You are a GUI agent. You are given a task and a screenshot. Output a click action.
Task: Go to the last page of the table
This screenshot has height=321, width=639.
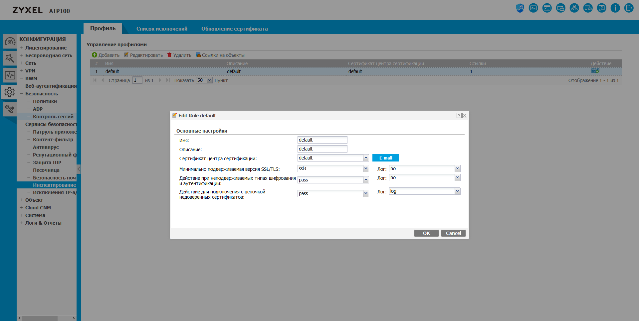pyautogui.click(x=168, y=80)
